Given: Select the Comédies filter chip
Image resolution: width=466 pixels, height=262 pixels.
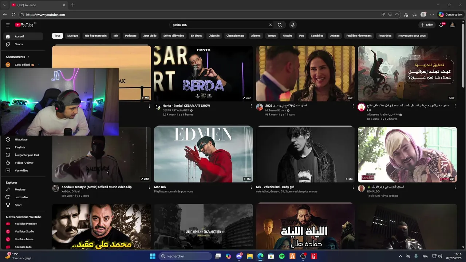Looking at the screenshot, I should tap(317, 36).
